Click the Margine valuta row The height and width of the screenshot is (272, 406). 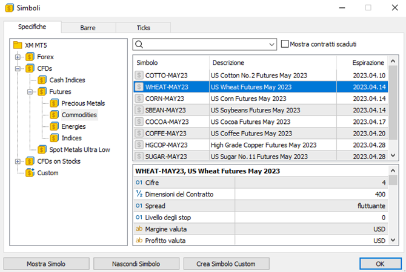click(x=261, y=229)
